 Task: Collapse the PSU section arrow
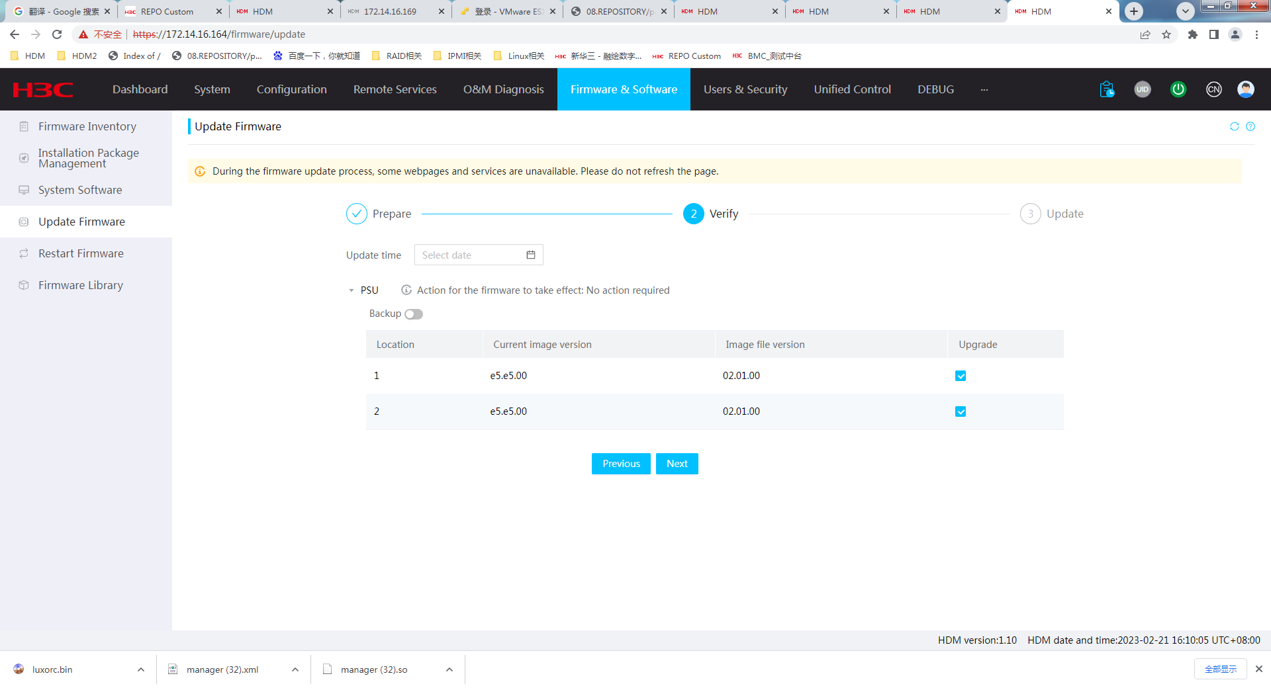[x=352, y=290]
